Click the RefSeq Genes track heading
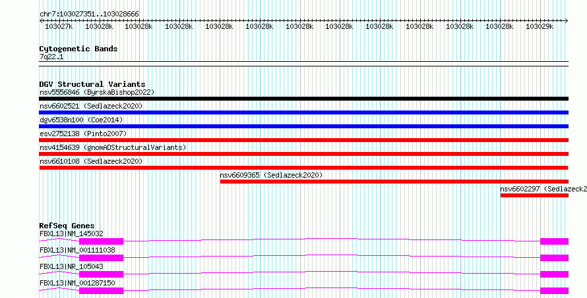The image size is (587, 298). tap(67, 226)
